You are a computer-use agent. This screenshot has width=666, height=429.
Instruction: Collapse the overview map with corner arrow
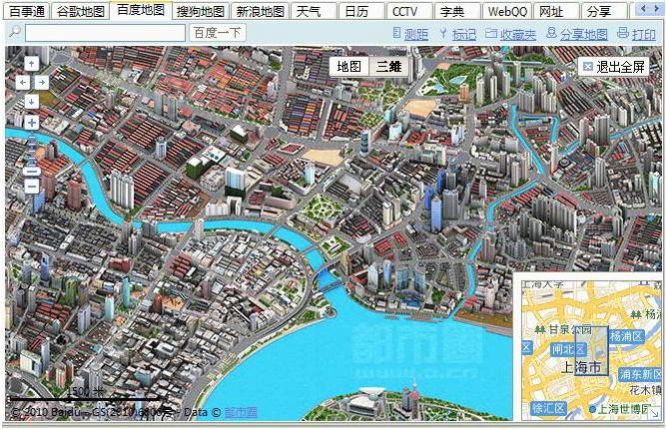655,413
